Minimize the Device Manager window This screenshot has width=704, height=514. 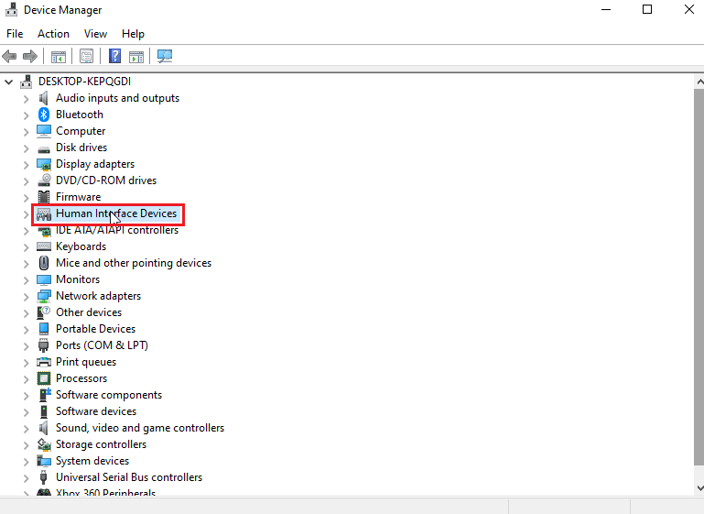606,9
